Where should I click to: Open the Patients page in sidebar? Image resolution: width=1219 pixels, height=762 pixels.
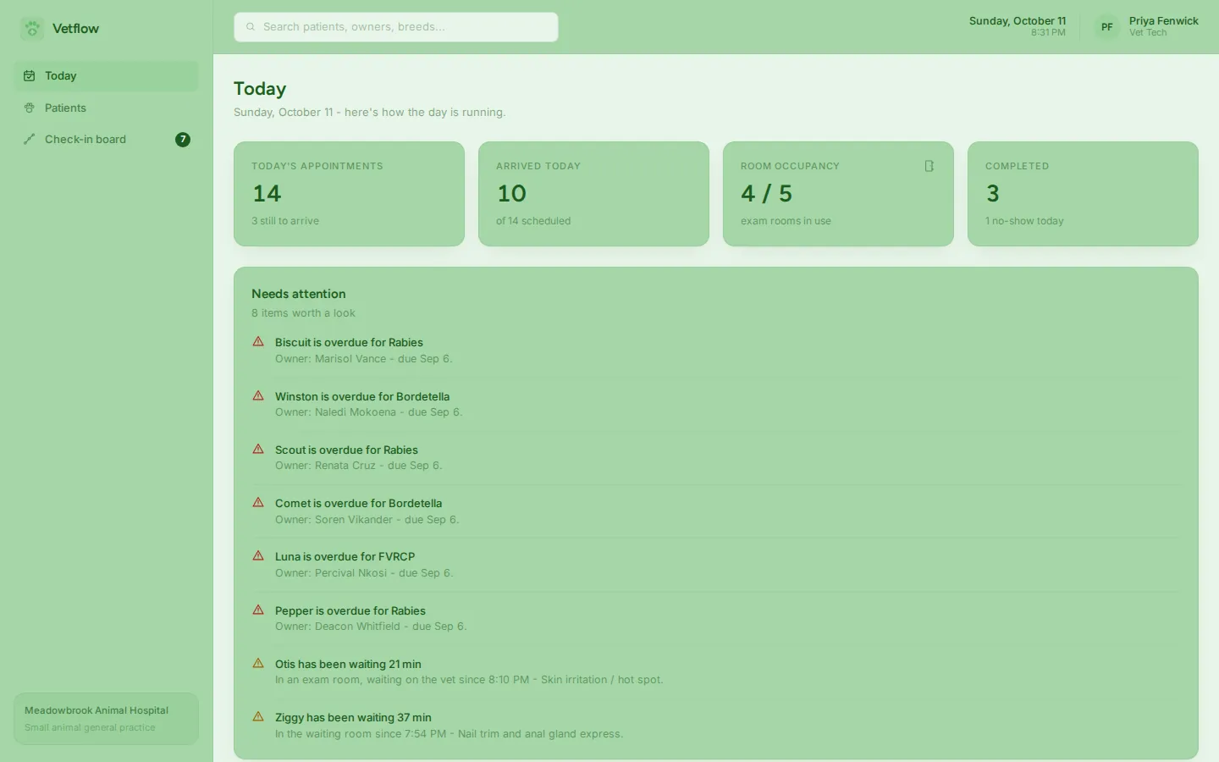coord(106,108)
